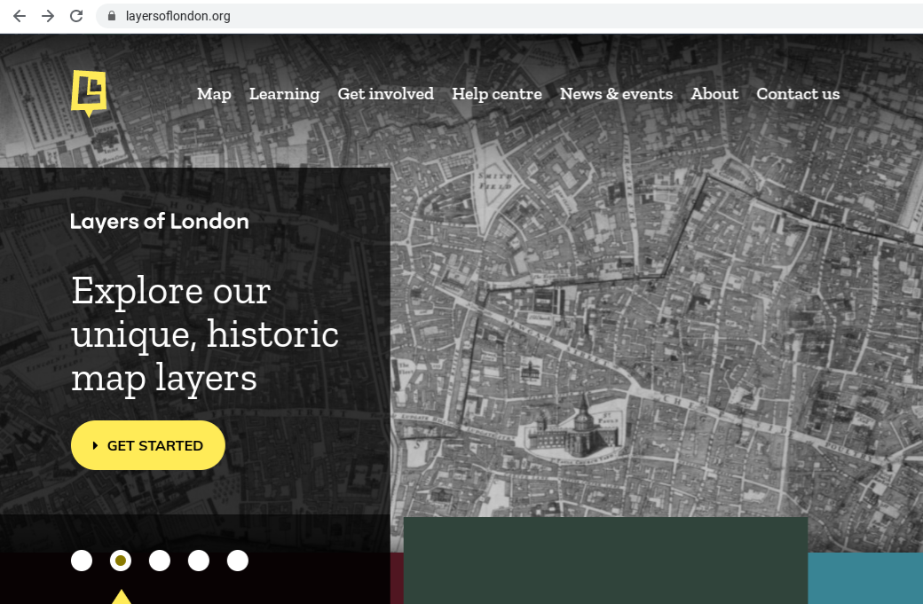Open the Learning navigation item
This screenshot has width=923, height=604.
click(x=284, y=94)
